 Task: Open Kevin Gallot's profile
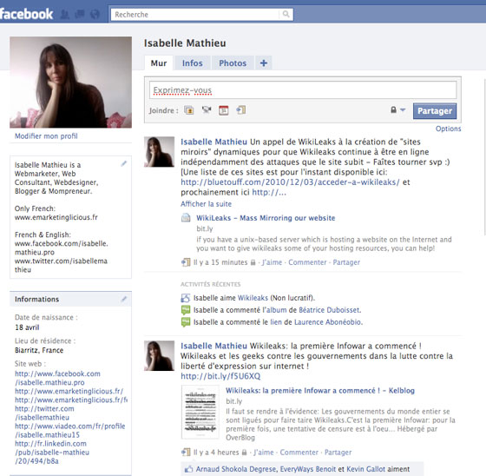click(x=365, y=469)
